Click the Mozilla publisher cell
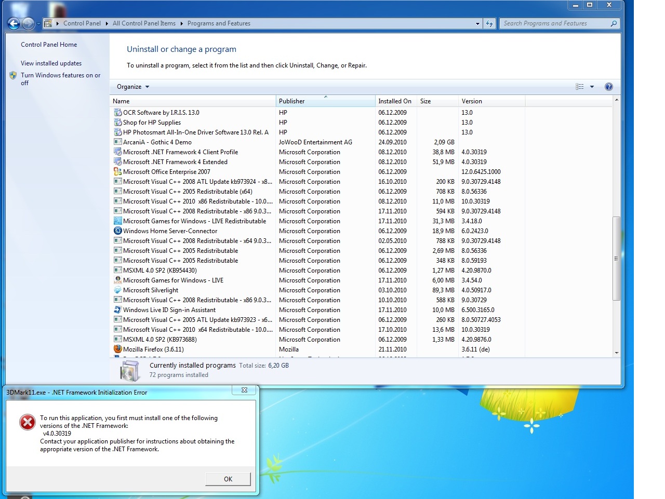Image resolution: width=665 pixels, height=499 pixels. [x=289, y=349]
